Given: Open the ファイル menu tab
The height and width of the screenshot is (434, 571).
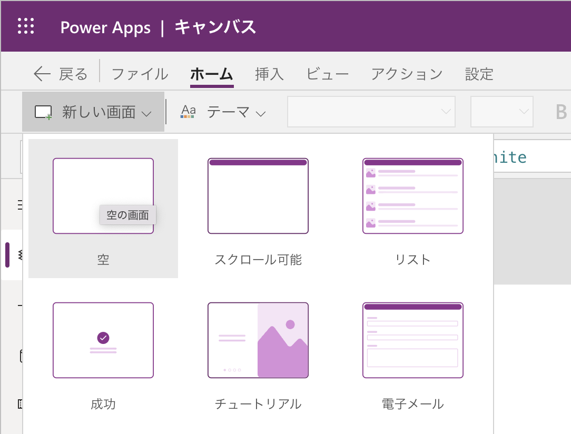Looking at the screenshot, I should [140, 74].
